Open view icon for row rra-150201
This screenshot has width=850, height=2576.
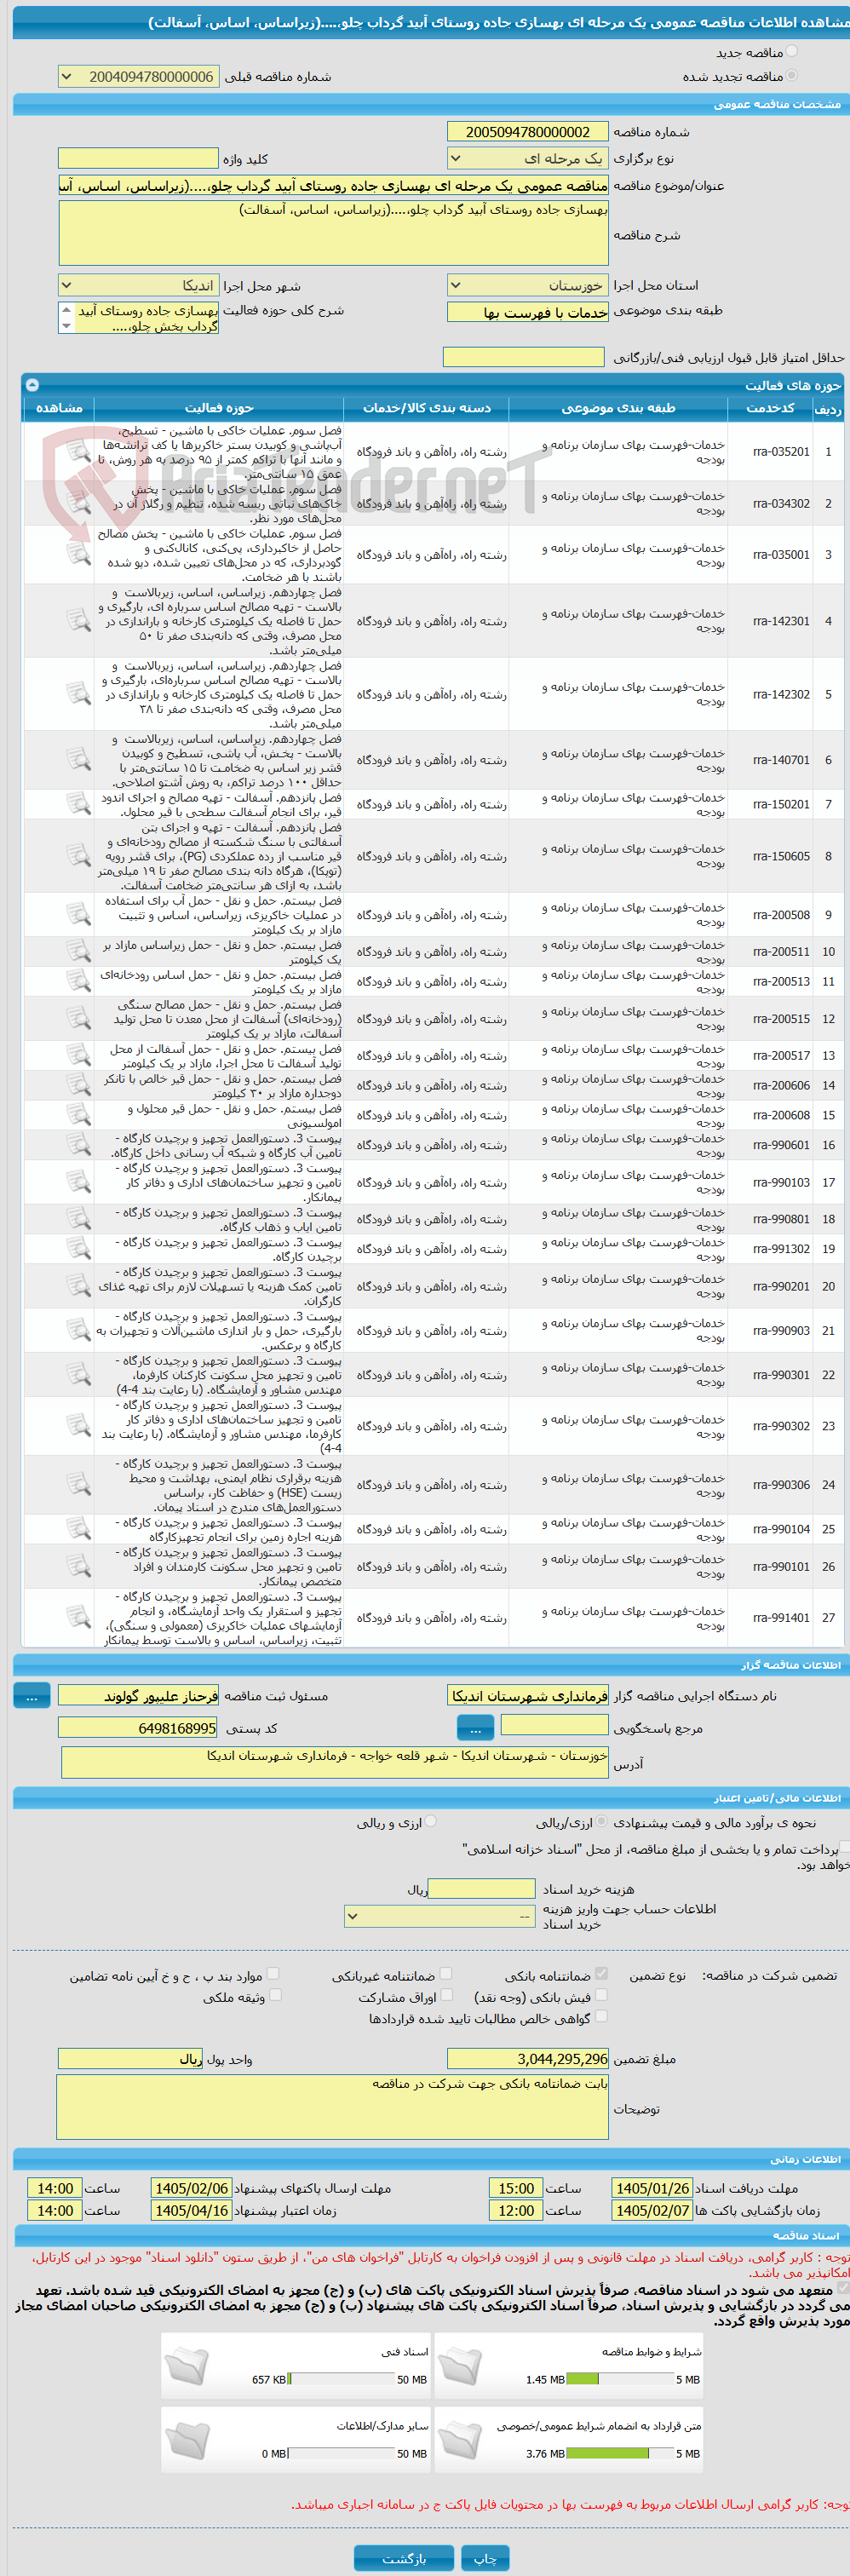pos(78,804)
